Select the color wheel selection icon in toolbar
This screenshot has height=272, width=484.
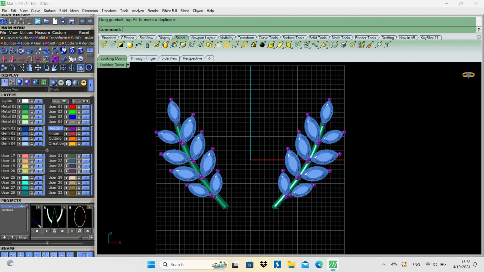point(174,45)
